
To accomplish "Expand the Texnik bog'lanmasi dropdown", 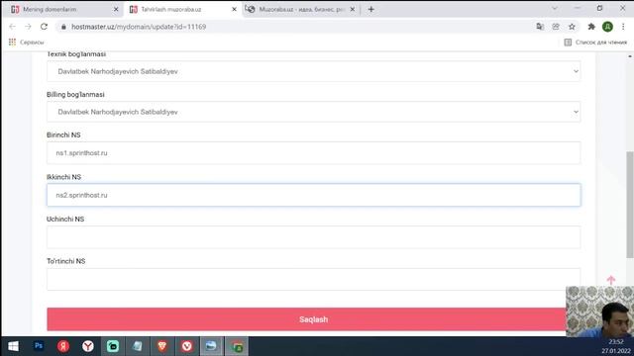I will (313, 71).
